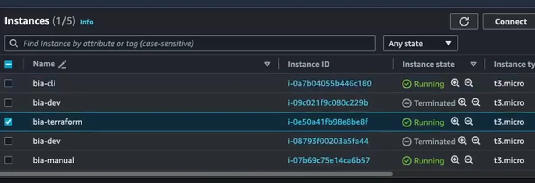
Task: Zoom out icon on i-08793f00203a5fa44 row
Action: click(476, 141)
